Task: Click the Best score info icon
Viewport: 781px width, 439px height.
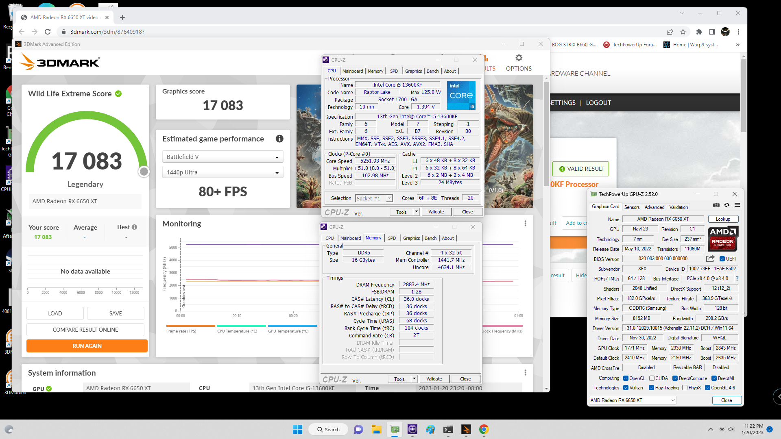Action: point(134,227)
